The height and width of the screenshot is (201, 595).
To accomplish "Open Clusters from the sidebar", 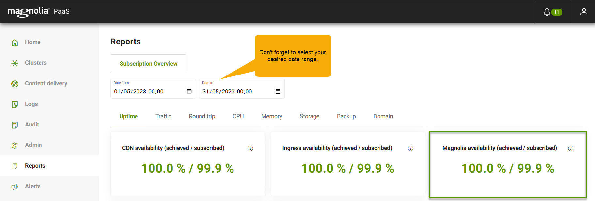I will [x=36, y=63].
